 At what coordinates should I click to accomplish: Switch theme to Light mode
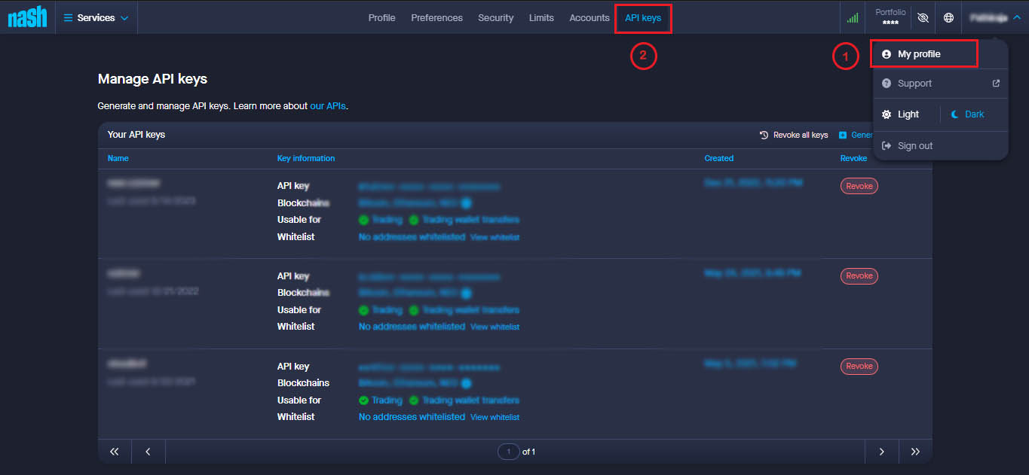tap(900, 114)
